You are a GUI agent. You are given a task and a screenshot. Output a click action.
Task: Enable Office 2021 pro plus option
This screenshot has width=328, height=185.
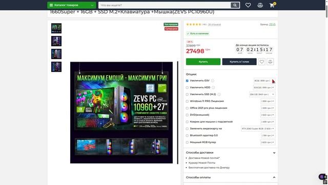[x=187, y=108]
